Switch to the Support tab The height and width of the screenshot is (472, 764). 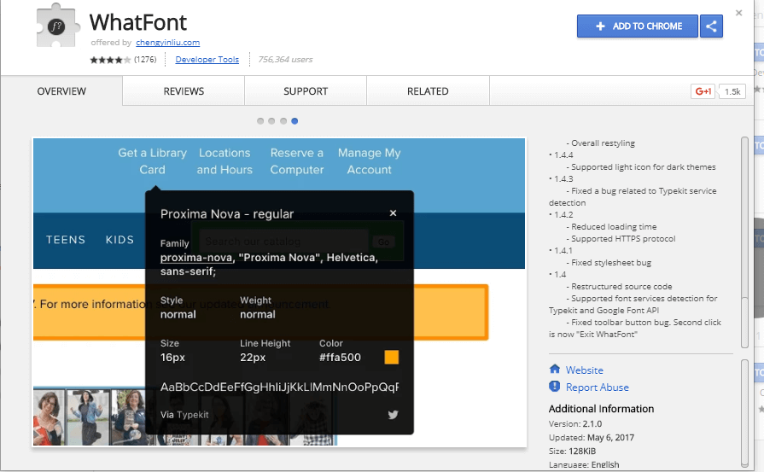pyautogui.click(x=306, y=91)
